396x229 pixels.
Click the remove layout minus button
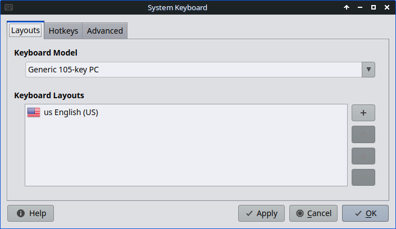click(x=363, y=177)
